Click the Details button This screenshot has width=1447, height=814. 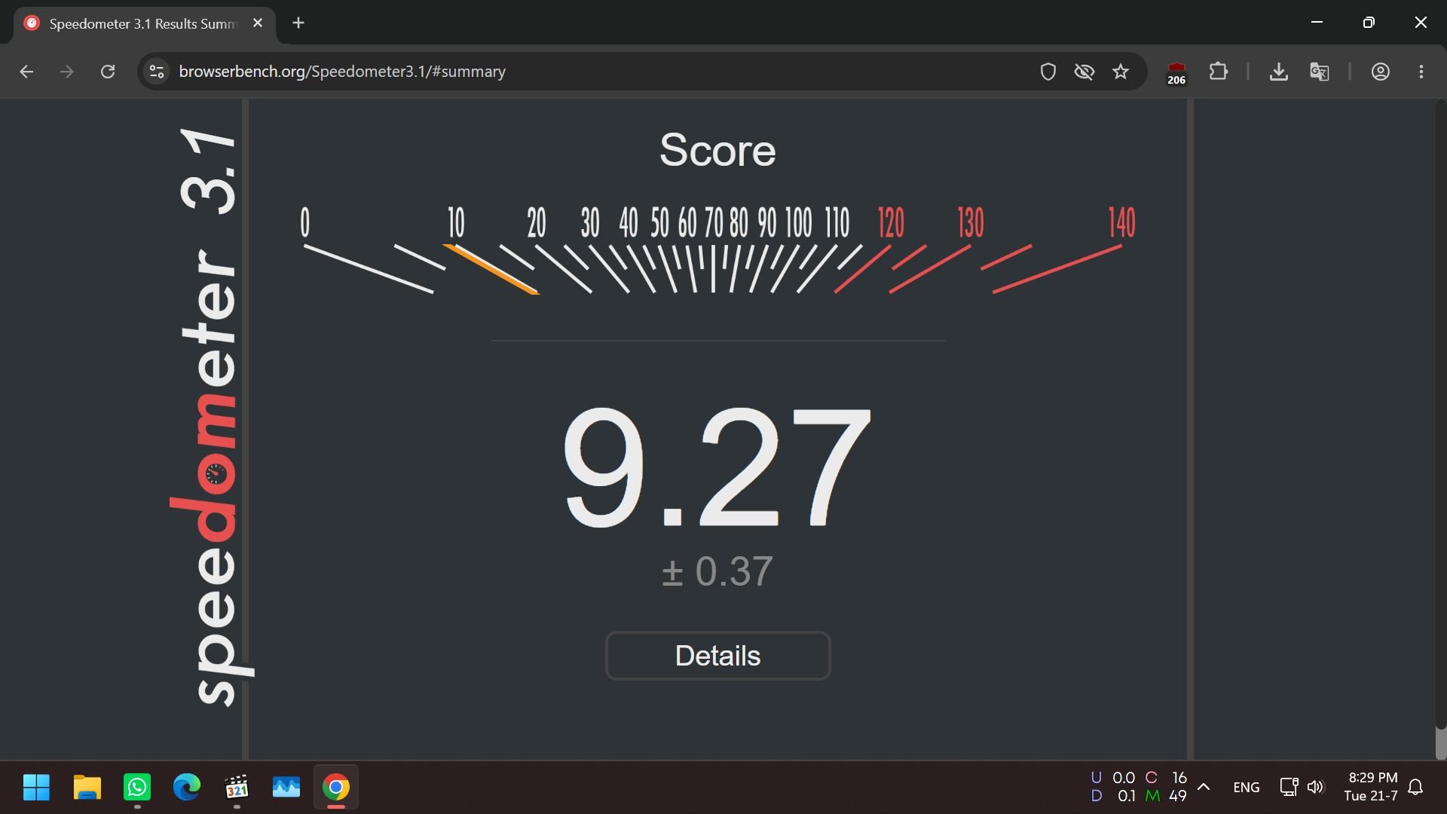tap(717, 656)
